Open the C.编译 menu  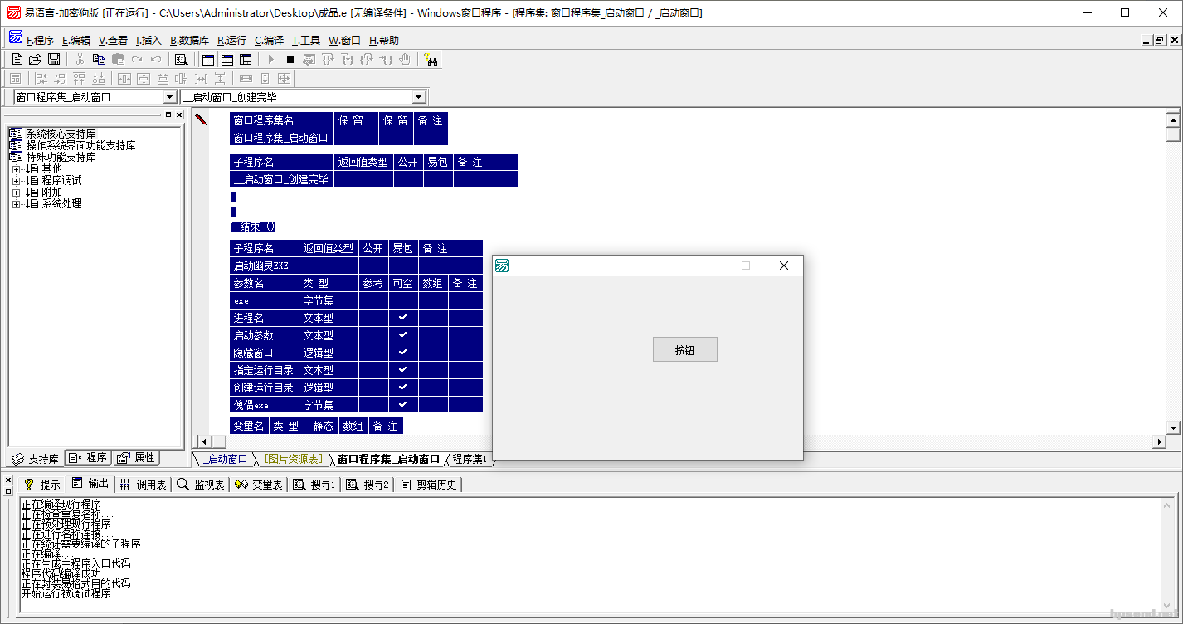tap(269, 40)
